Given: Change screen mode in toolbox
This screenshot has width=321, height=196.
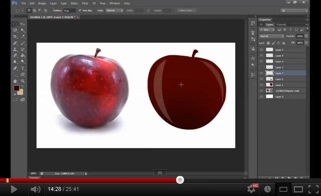Looking at the screenshot, I should (23, 100).
